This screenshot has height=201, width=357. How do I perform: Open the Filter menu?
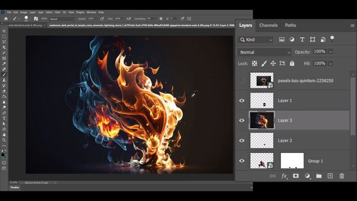(57, 12)
